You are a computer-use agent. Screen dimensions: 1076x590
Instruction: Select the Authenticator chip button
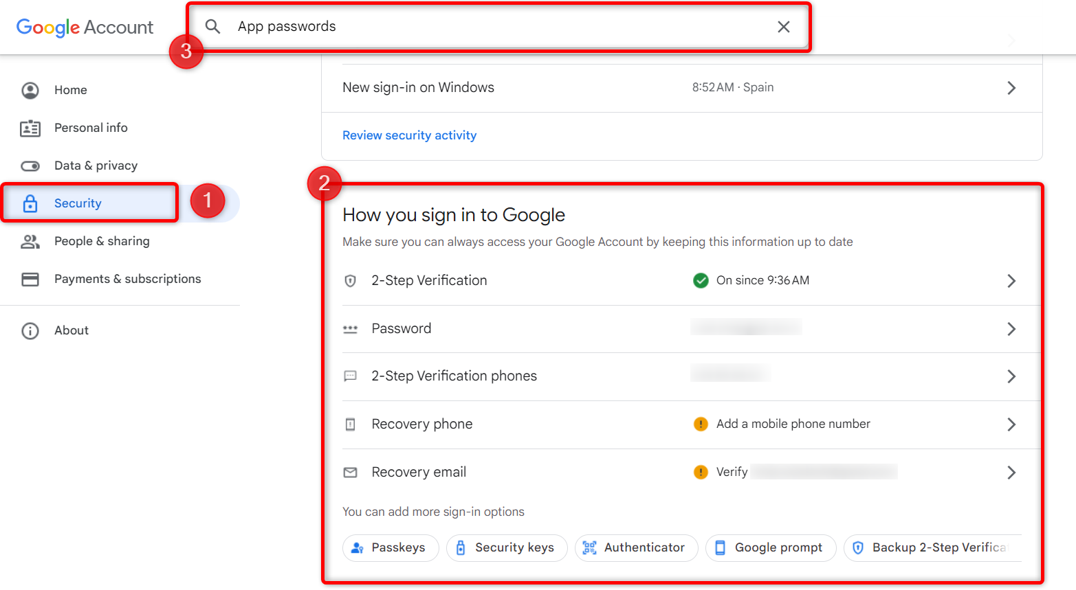tap(636, 548)
